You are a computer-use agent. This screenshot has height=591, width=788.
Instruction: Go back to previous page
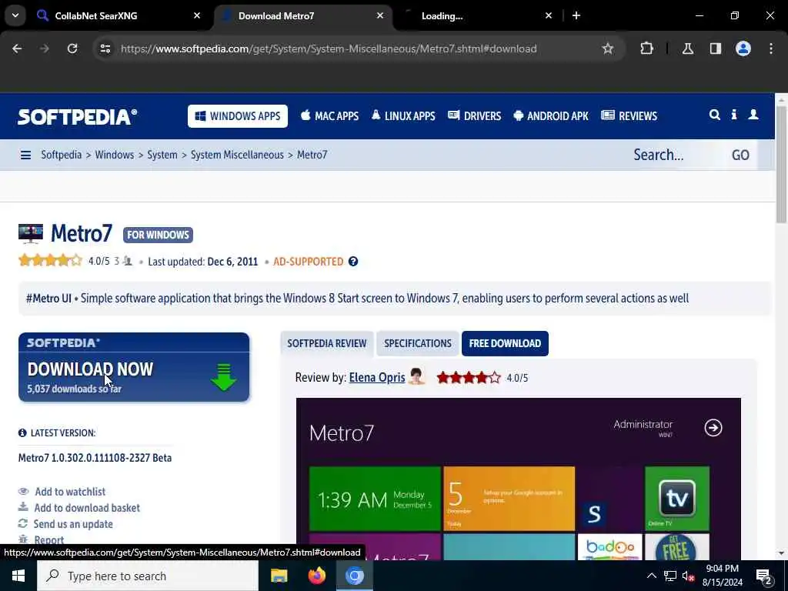(17, 48)
